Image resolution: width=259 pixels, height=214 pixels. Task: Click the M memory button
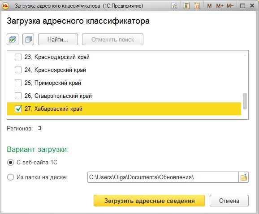(209, 6)
